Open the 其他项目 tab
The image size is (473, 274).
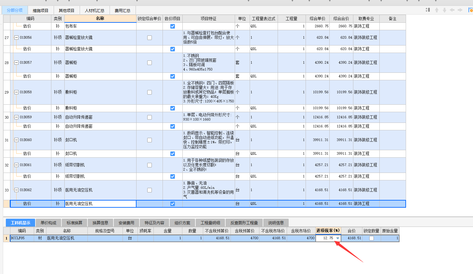(67, 10)
